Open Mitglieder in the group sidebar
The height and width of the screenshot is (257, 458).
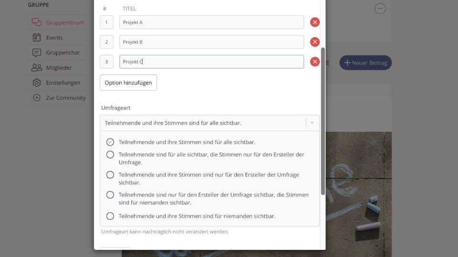(x=59, y=68)
